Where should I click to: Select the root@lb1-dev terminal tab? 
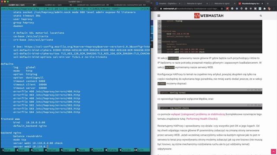tap(19, 5)
